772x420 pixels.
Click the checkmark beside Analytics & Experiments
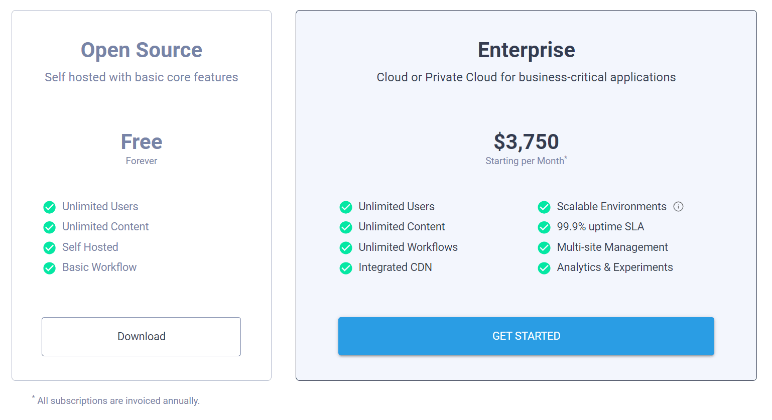pyautogui.click(x=544, y=267)
